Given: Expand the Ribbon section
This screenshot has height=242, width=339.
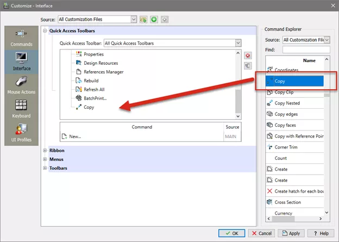Looking at the screenshot, I should (45, 151).
